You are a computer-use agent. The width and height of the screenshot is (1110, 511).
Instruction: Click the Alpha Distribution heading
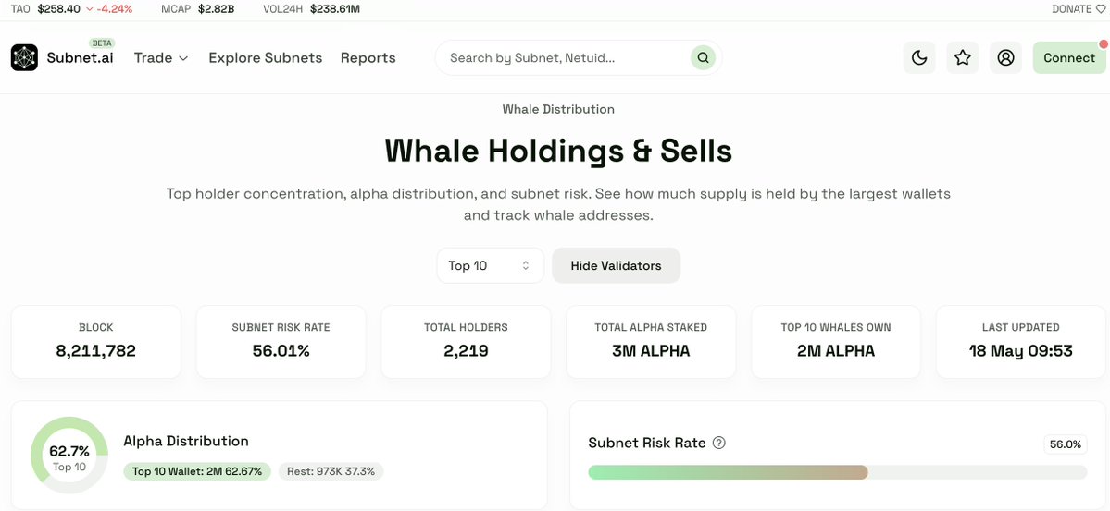point(186,441)
